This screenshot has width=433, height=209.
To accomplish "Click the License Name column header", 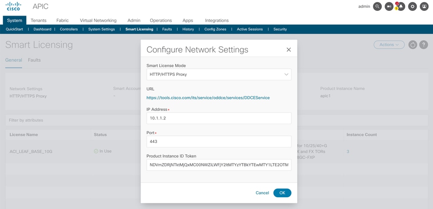I will tap(24, 135).
